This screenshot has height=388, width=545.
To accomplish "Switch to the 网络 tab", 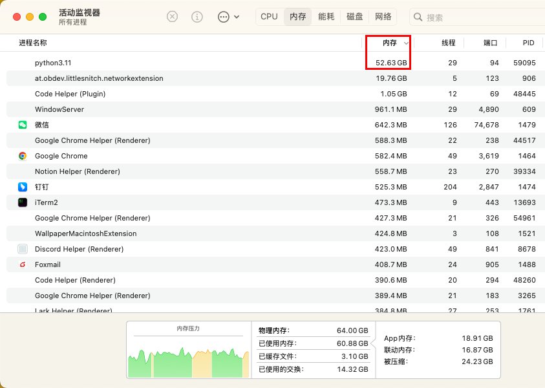I will coord(383,17).
